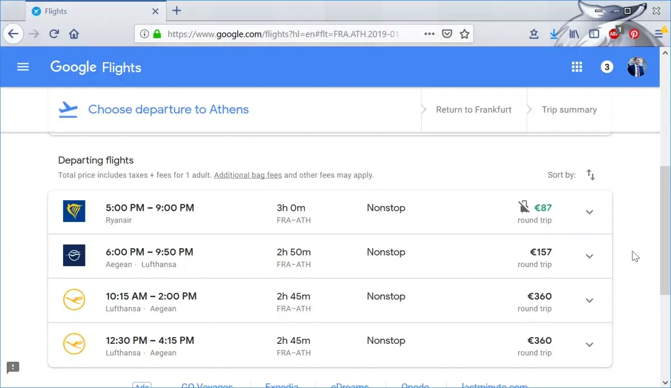Open the Firefox hamburger menu
The height and width of the screenshot is (388, 671).
coord(659,34)
